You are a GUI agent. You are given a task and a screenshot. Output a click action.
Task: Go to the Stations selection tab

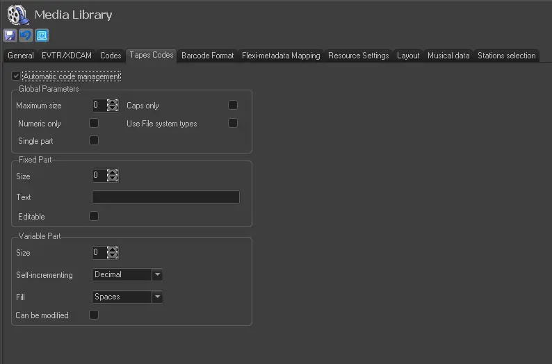(x=506, y=56)
